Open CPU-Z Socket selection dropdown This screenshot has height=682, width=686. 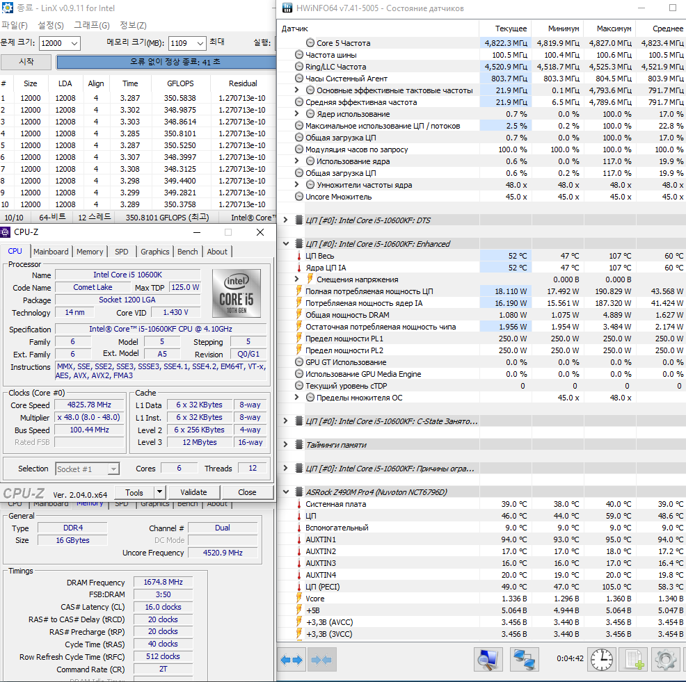113,469
